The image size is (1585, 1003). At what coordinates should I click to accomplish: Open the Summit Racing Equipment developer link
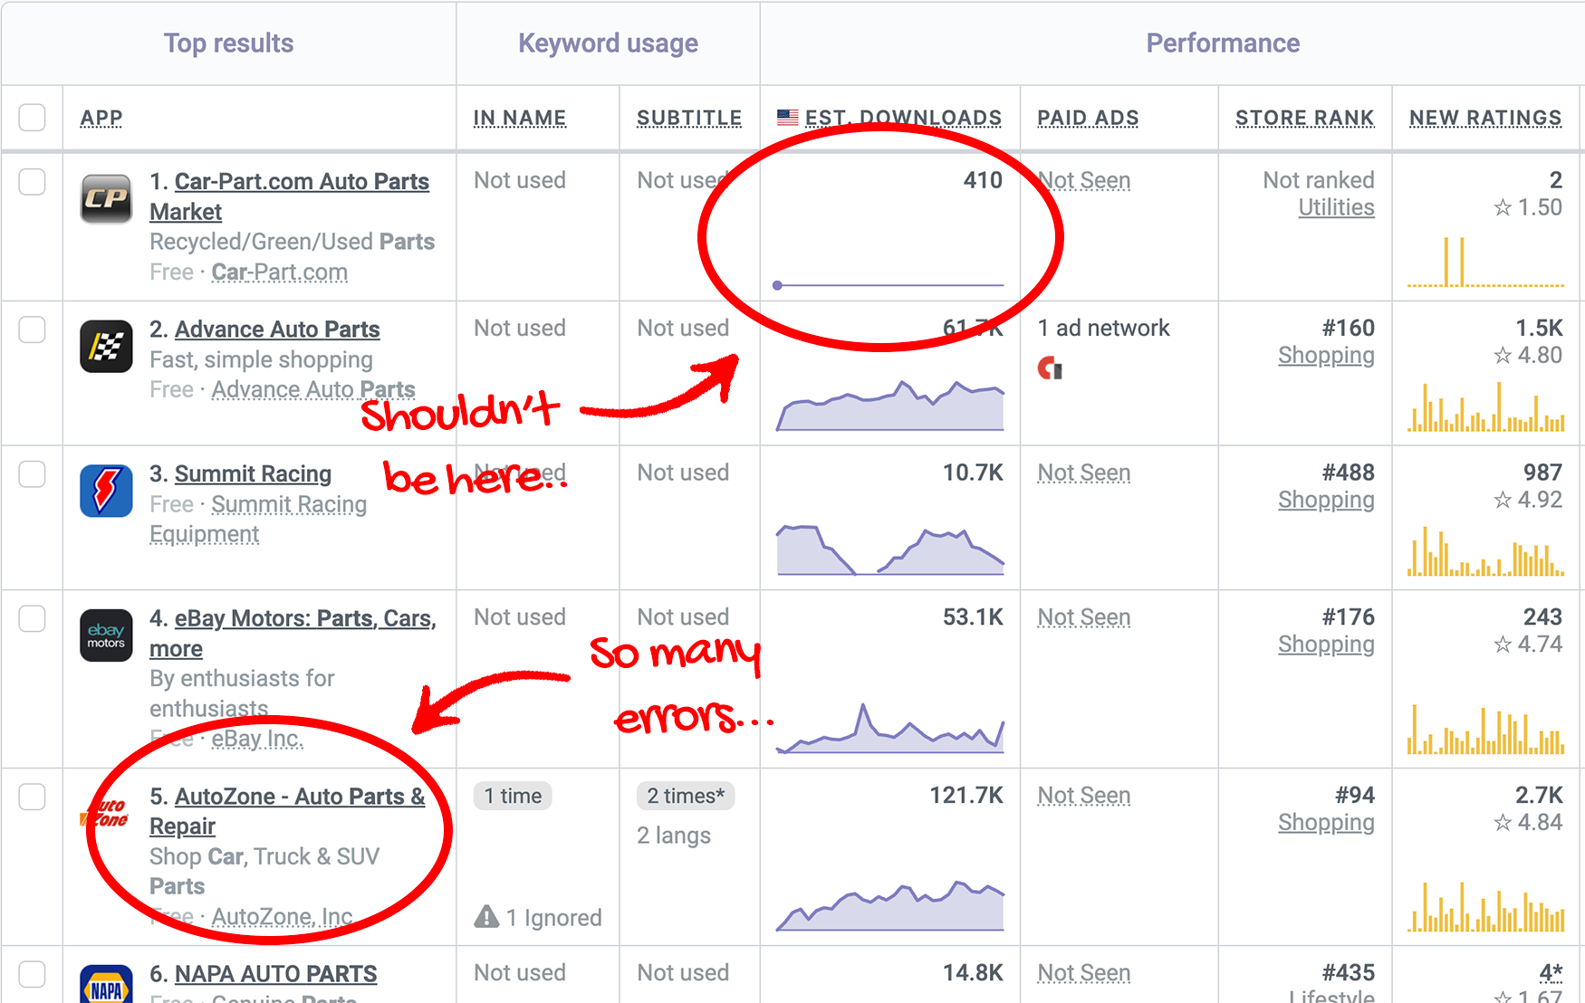[259, 519]
